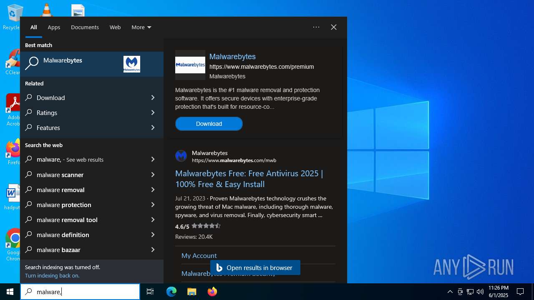Open File Explorer from taskbar
The height and width of the screenshot is (300, 534).
(x=191, y=292)
